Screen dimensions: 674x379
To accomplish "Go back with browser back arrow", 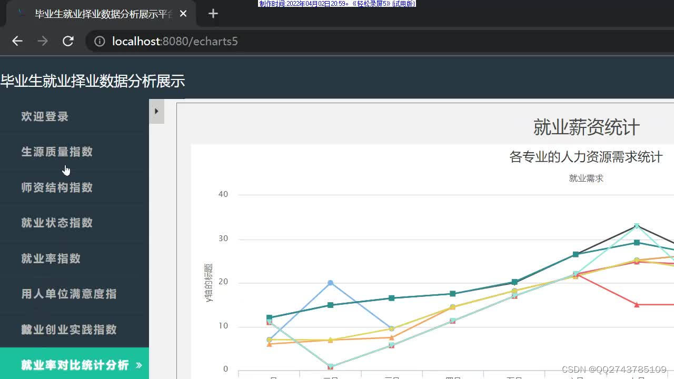I will pos(17,41).
